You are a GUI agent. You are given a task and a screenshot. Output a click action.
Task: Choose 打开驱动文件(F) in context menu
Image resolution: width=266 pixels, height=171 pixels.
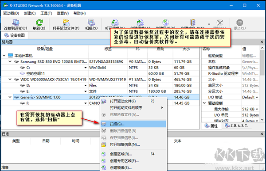(133, 101)
